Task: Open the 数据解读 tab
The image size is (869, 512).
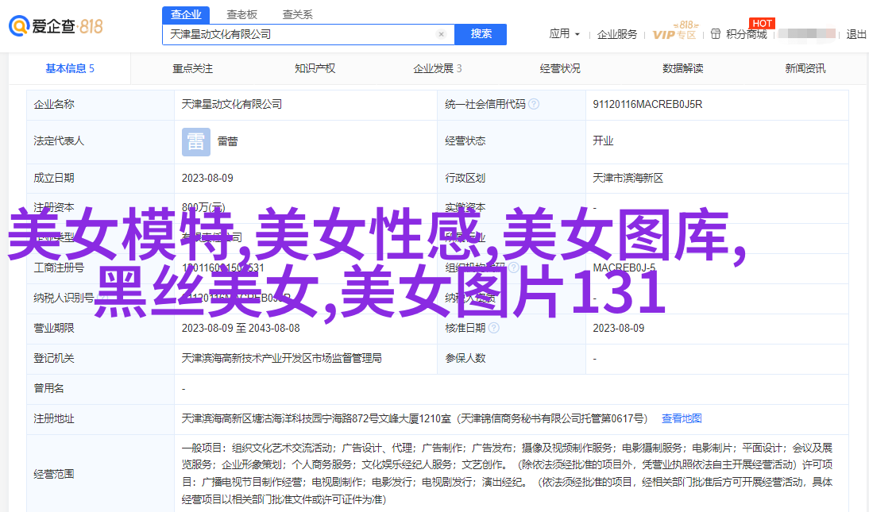Action: [683, 69]
